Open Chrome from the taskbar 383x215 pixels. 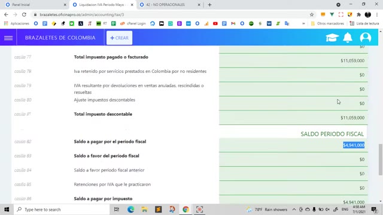coord(186,210)
